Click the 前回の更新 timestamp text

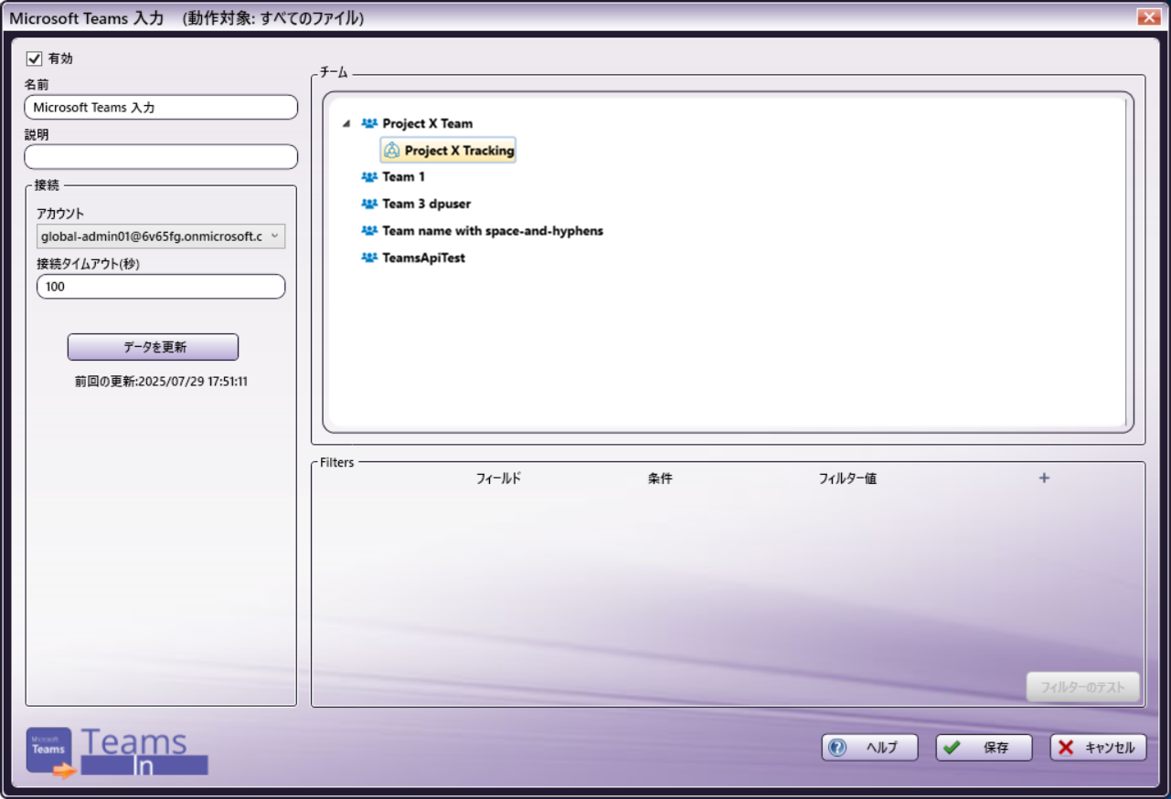coord(161,382)
